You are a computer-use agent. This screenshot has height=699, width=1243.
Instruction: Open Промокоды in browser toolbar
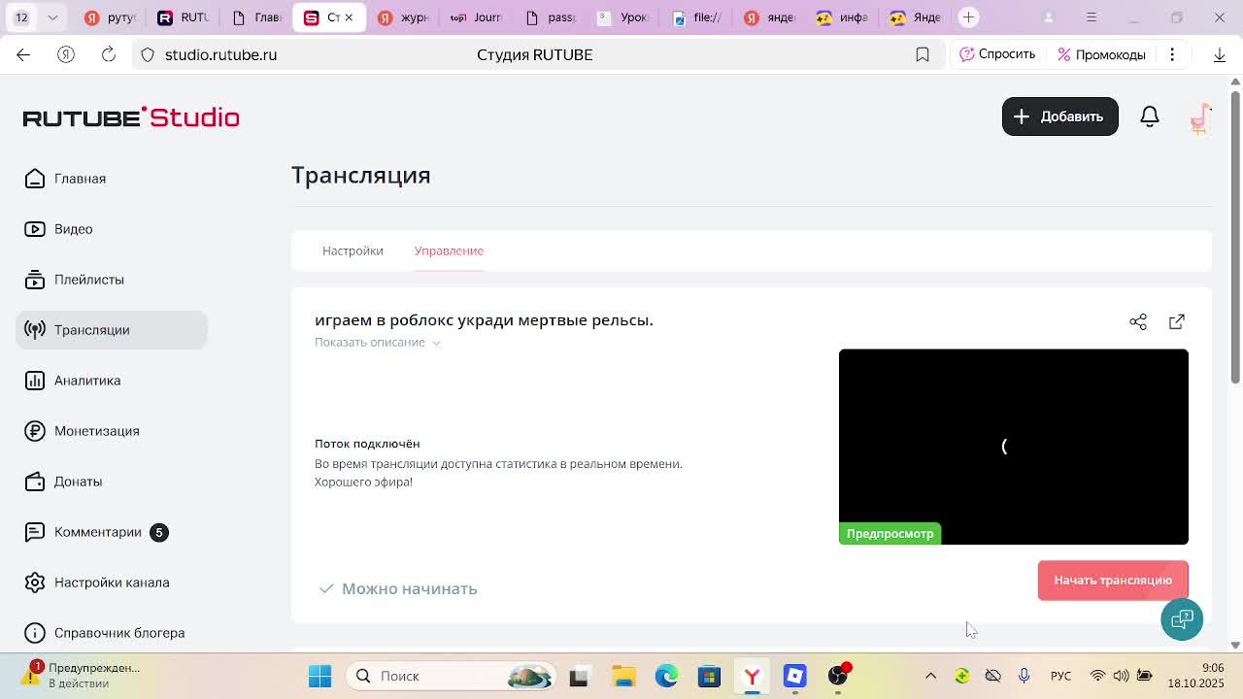[x=1102, y=54]
